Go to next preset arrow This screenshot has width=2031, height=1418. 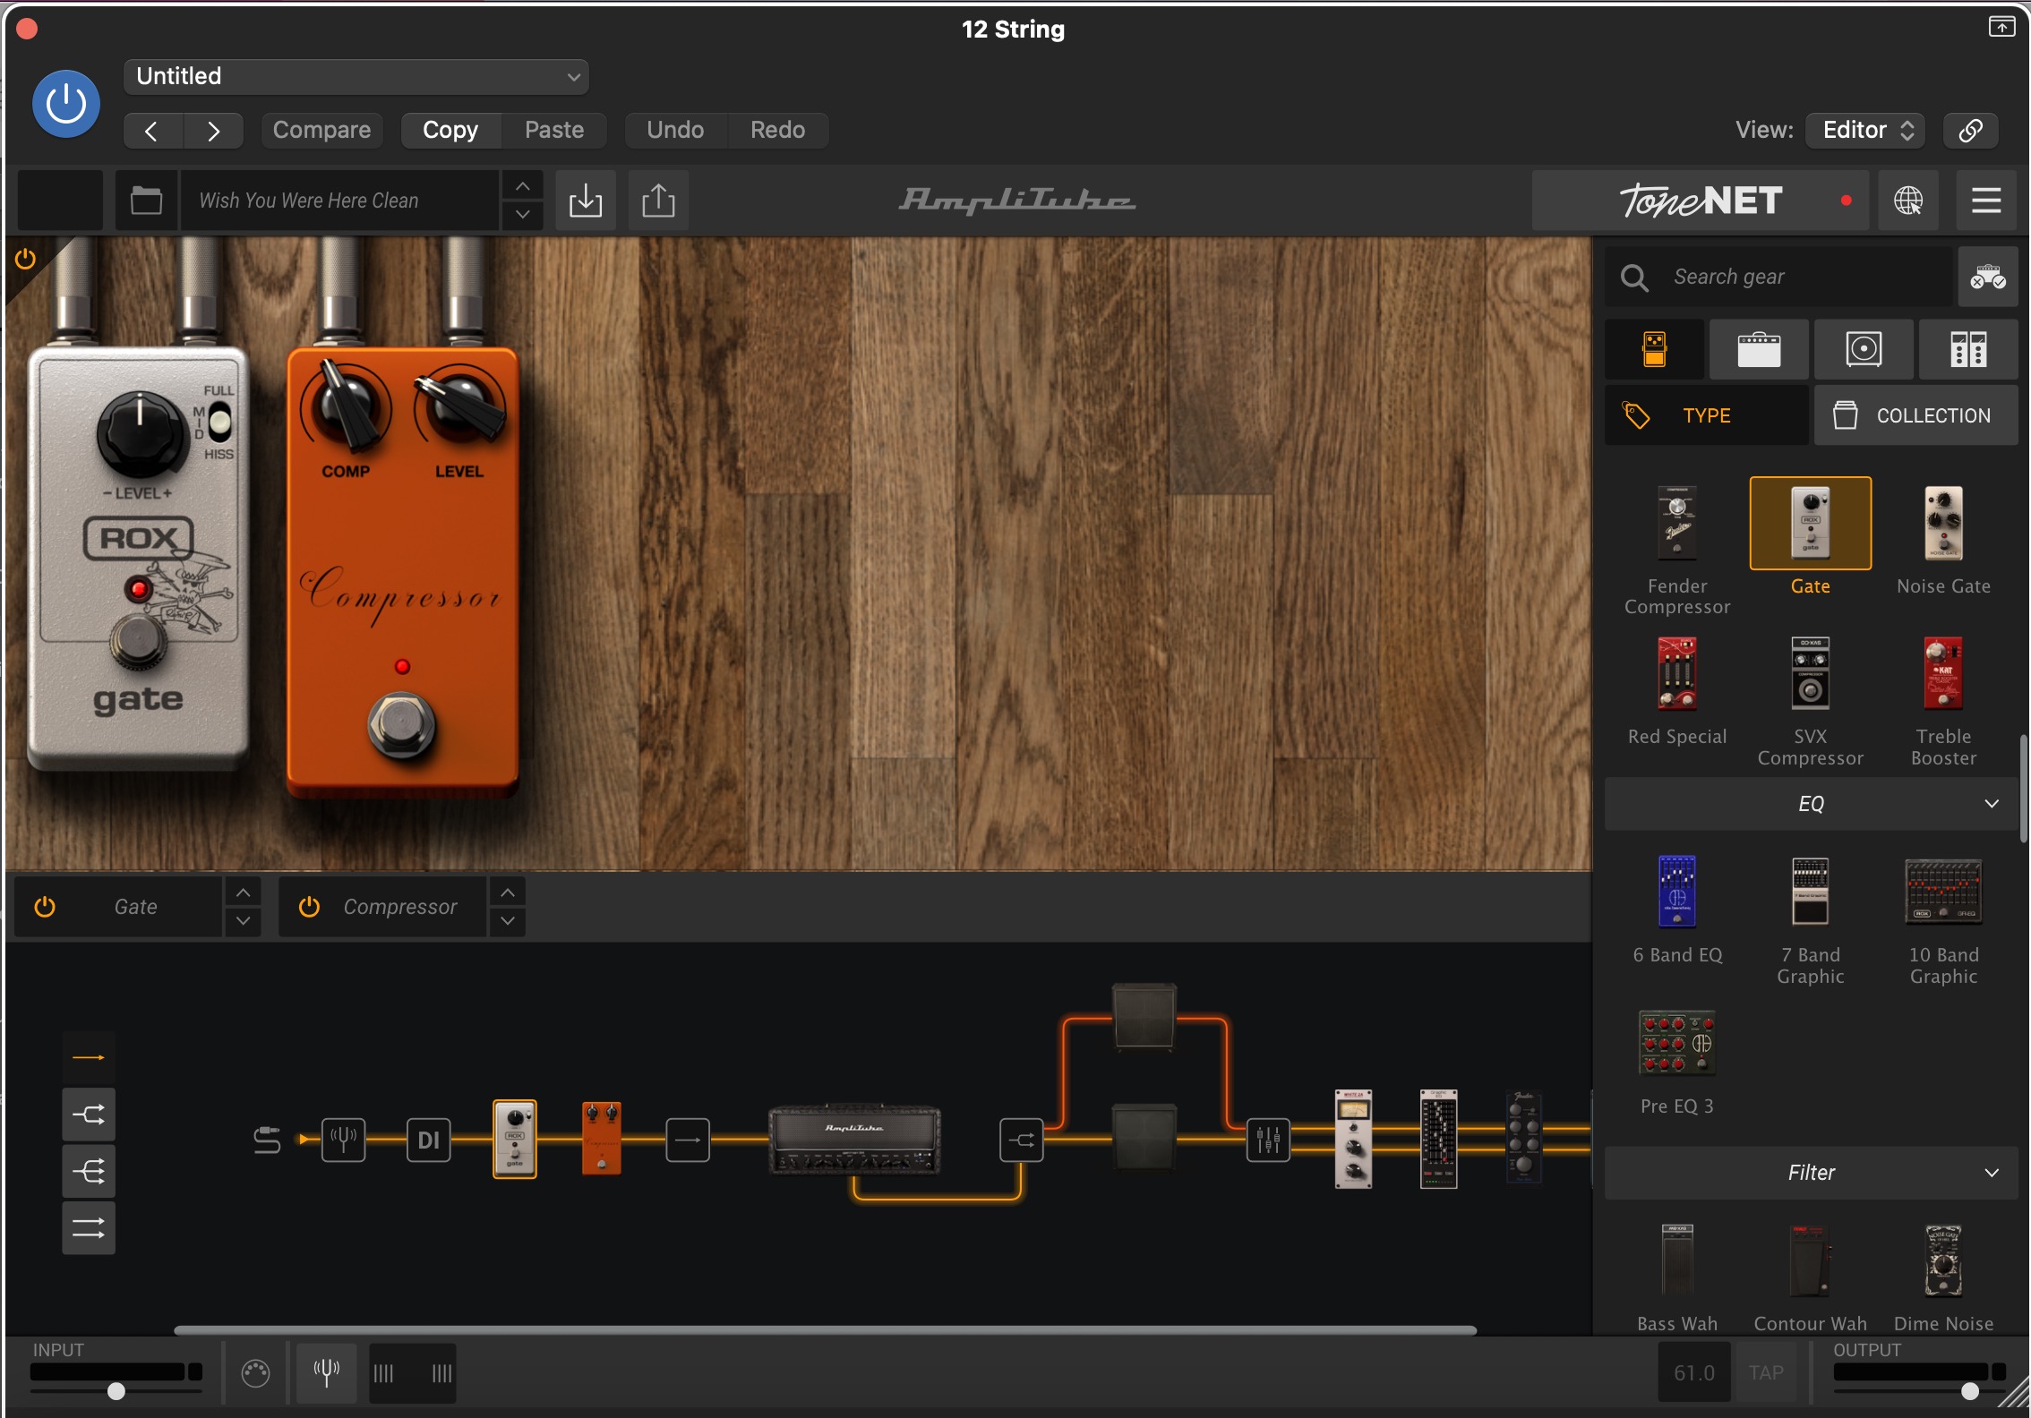[213, 131]
